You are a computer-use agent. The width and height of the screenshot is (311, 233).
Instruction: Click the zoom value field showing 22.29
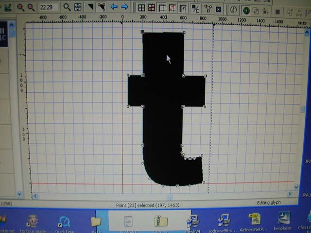click(x=49, y=7)
